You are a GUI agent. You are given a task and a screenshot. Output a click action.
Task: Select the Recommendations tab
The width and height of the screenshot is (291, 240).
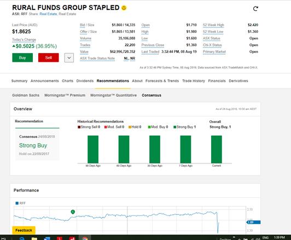point(113,81)
